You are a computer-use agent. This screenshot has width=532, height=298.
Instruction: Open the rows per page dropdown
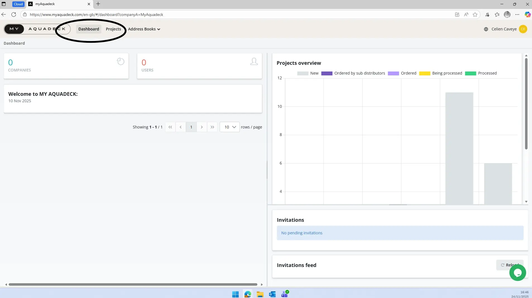click(229, 127)
